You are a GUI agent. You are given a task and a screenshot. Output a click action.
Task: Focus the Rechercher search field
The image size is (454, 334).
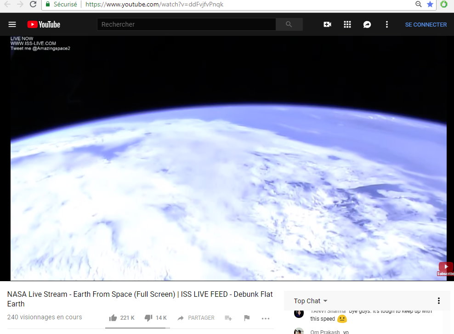[x=187, y=24]
